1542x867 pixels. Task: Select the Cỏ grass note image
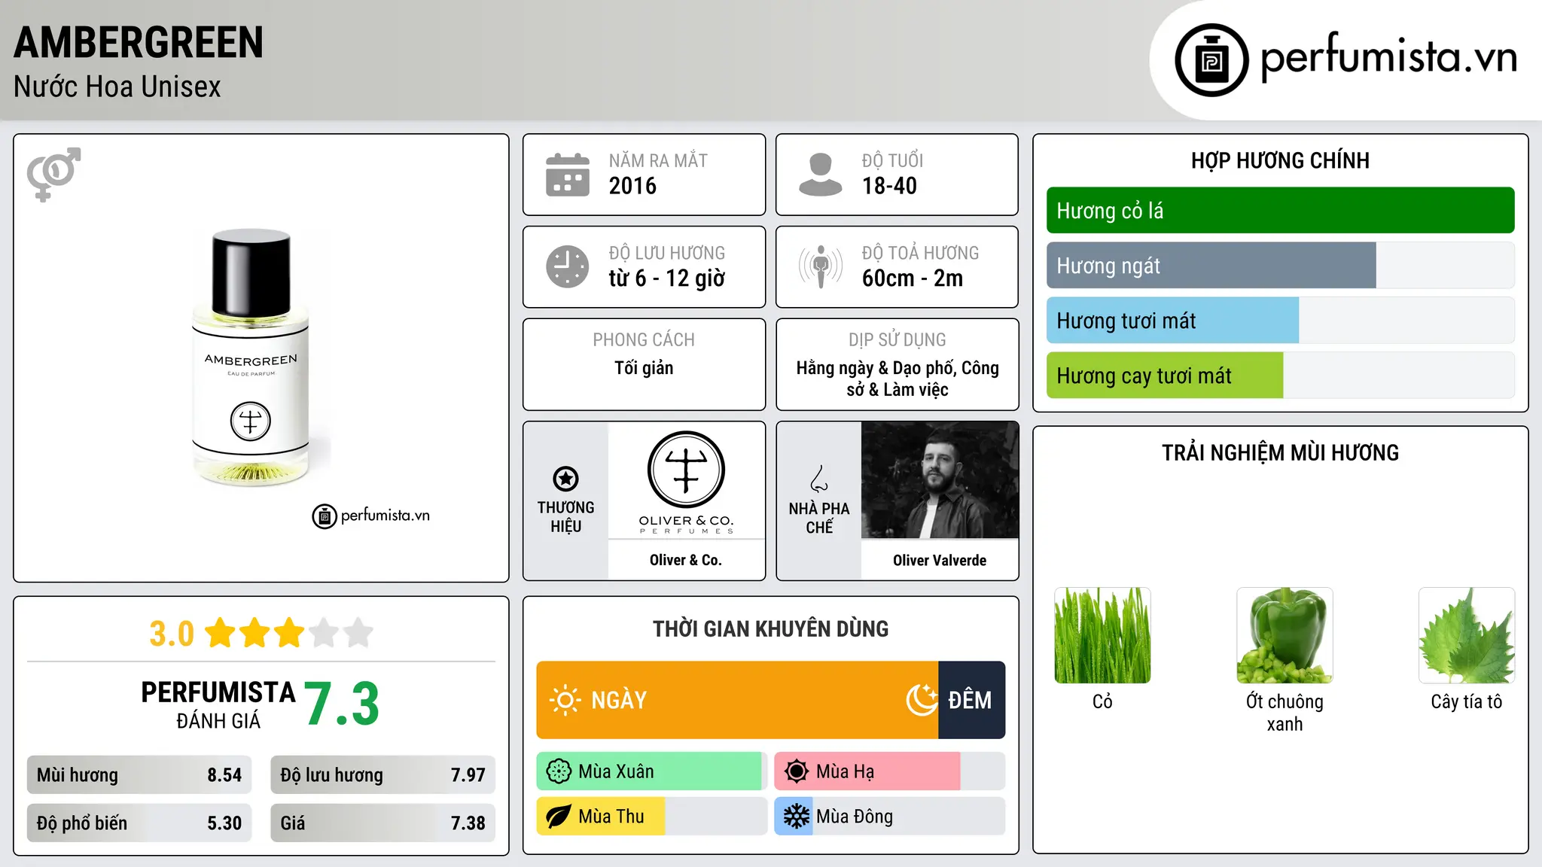pyautogui.click(x=1102, y=635)
